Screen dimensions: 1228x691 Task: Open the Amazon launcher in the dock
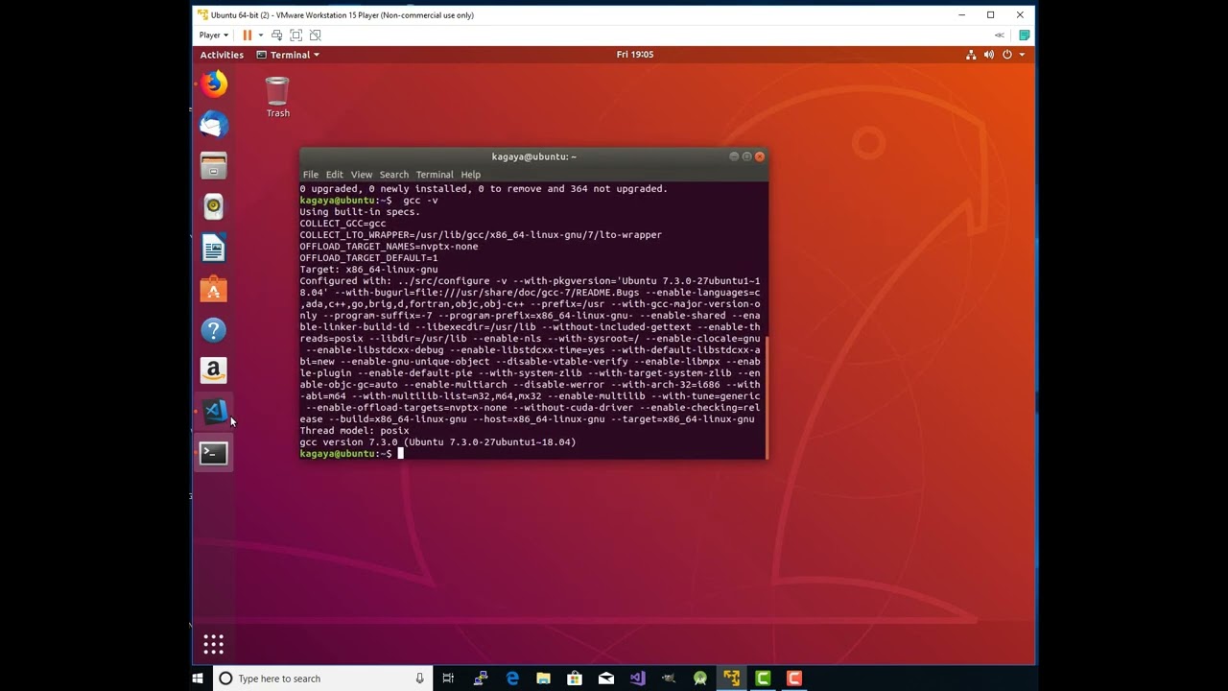(x=214, y=370)
